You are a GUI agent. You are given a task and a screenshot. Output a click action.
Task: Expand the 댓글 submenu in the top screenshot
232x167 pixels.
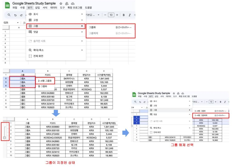56,32
